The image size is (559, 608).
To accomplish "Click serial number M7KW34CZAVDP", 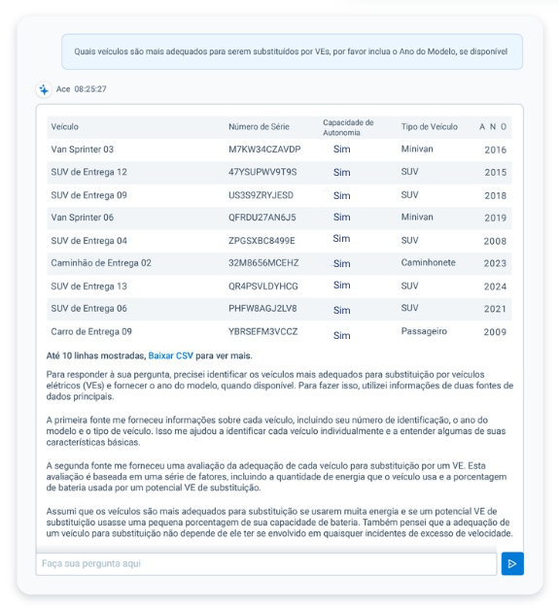I will pyautogui.click(x=264, y=150).
